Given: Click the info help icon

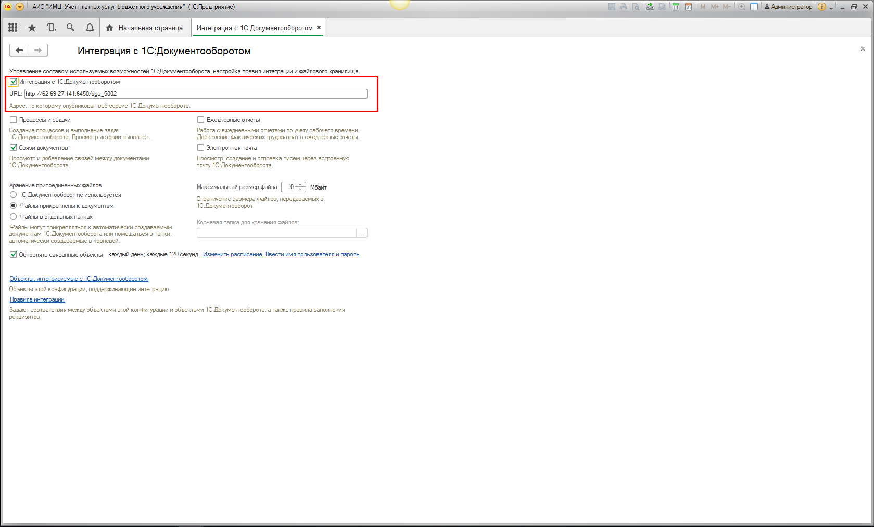Looking at the screenshot, I should [821, 7].
